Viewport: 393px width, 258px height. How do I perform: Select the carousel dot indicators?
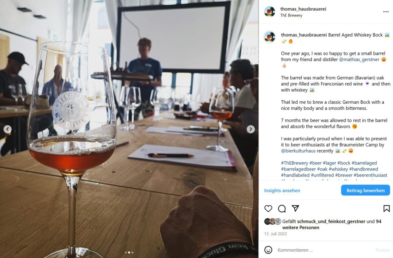[x=129, y=252]
